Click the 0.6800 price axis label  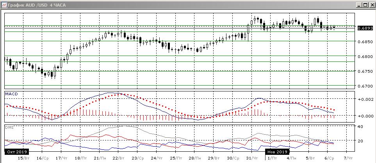click(x=364, y=57)
